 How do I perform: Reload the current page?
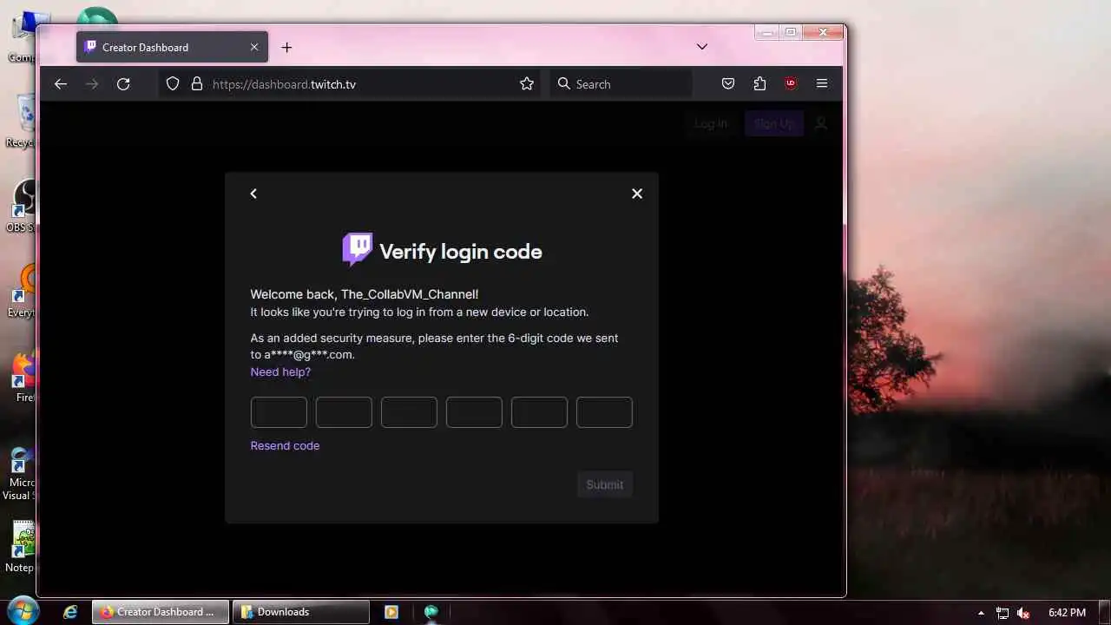[x=123, y=84]
